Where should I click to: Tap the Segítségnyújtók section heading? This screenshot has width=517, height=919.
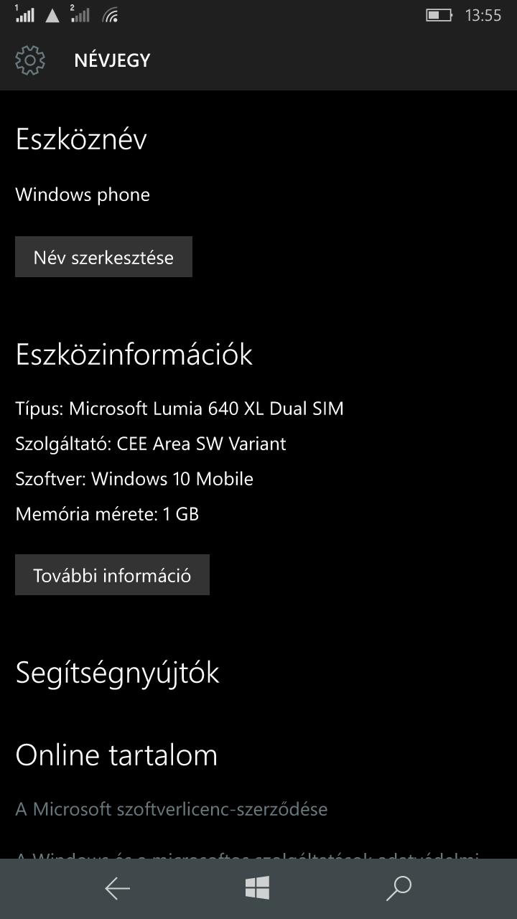[x=117, y=673]
